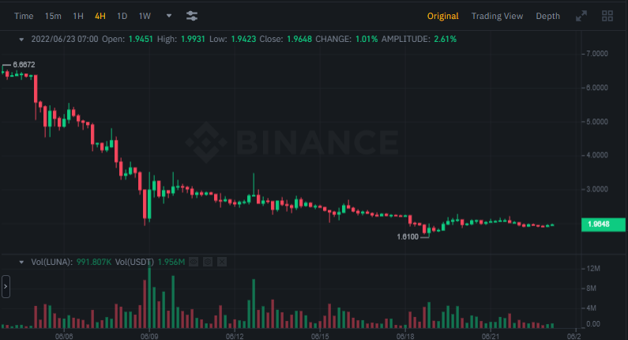628x340 pixels.
Task: Switch to the 1W interval
Action: (x=145, y=16)
